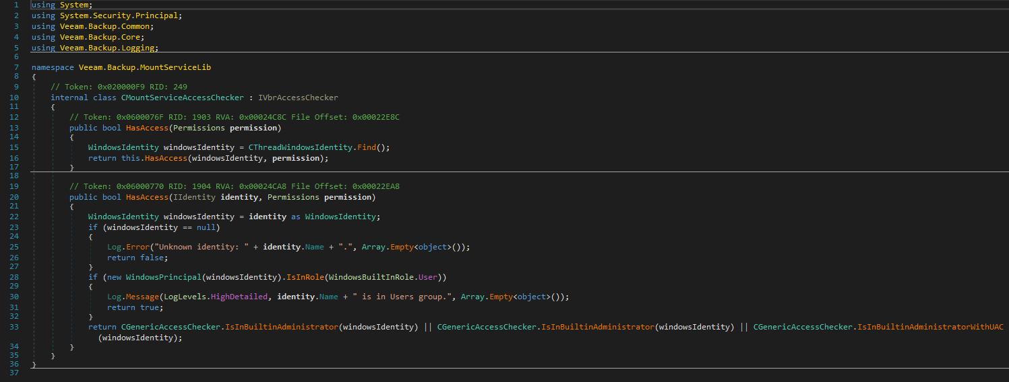The height and width of the screenshot is (382, 1009).
Task: Click the HasAccess call on line 16
Action: click(166, 158)
